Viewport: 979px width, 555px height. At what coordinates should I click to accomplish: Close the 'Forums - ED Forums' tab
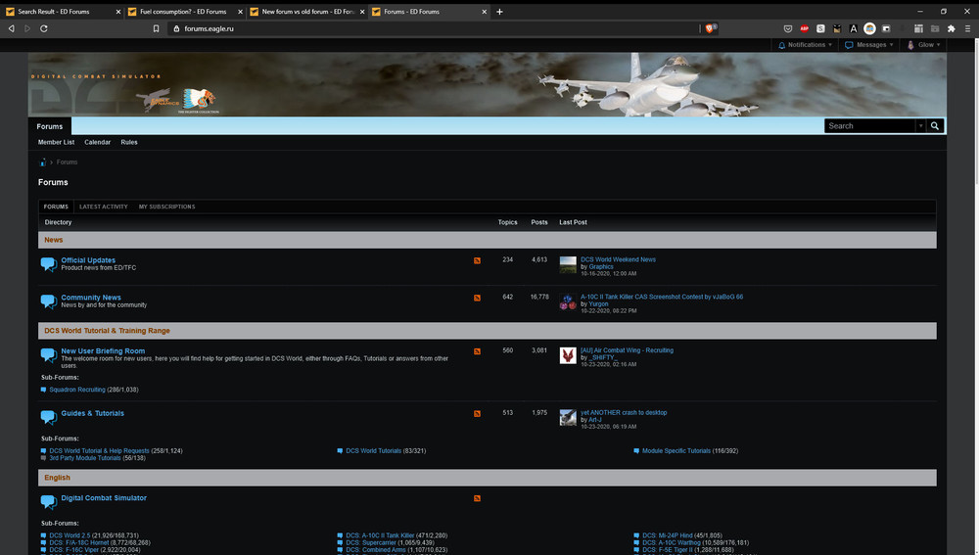click(x=484, y=11)
